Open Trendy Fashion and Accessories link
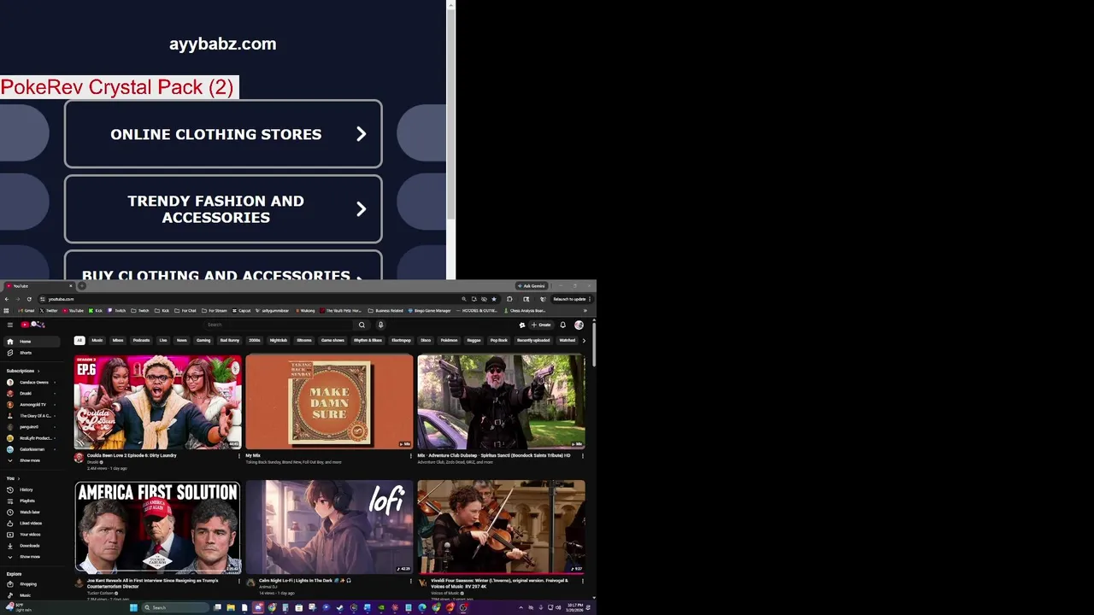1094x615 pixels. [223, 209]
